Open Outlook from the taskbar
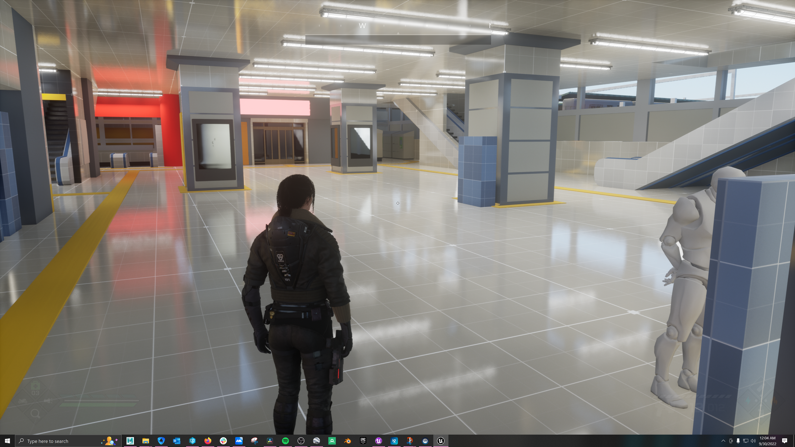Viewport: 795px width, 447px height. point(176,441)
